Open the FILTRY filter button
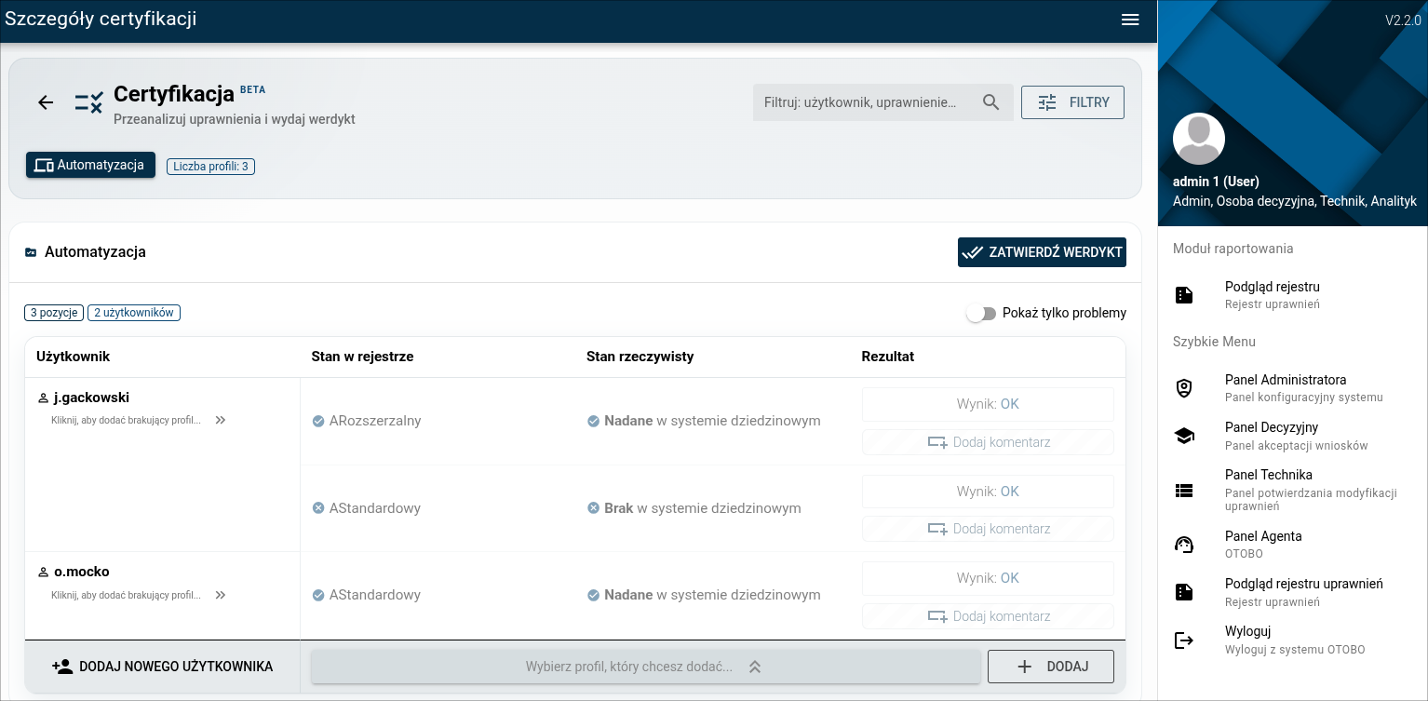The image size is (1428, 701). tap(1072, 102)
